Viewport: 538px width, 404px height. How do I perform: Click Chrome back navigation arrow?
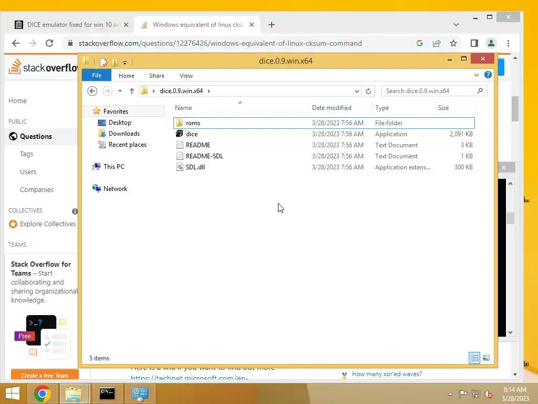tap(16, 43)
